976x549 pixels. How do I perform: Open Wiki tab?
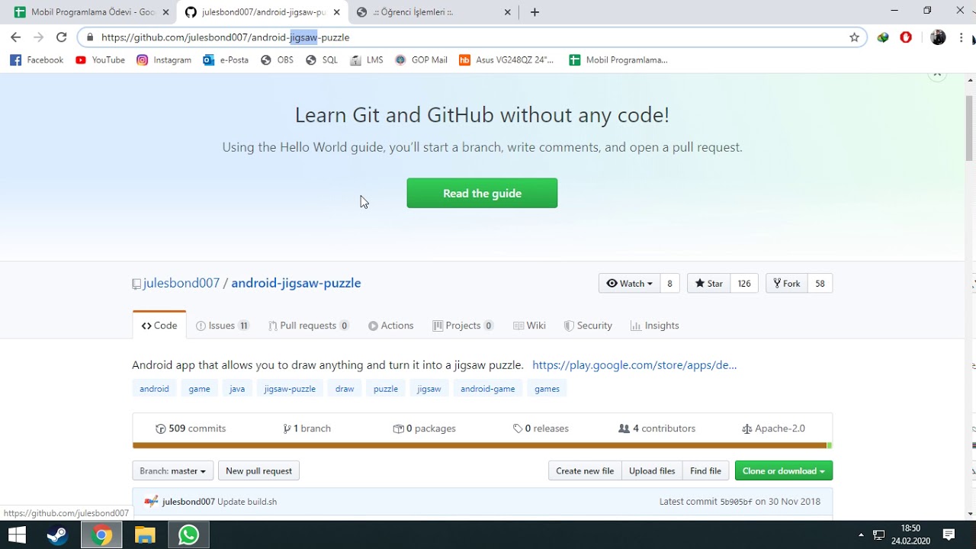pos(529,326)
